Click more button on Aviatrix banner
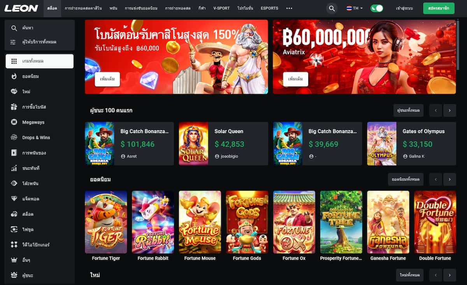467x285 pixels. tap(295, 79)
